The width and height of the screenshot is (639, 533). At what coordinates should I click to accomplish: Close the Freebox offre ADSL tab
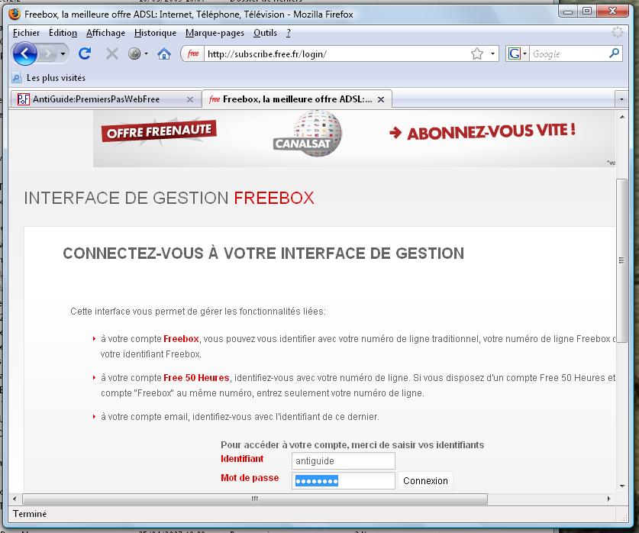point(381,99)
